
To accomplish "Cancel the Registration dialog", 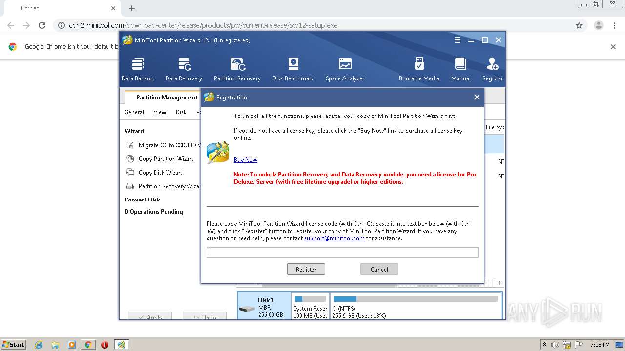I will (379, 269).
